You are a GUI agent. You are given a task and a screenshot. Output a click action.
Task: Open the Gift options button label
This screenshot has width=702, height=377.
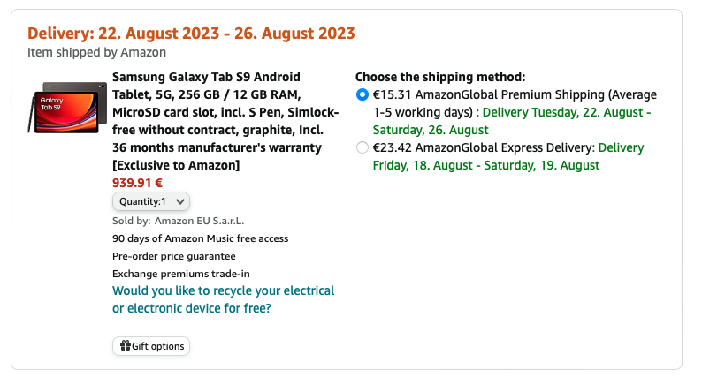coord(157,346)
